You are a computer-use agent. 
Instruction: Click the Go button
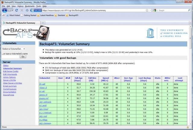pyautogui.click(x=23, y=57)
